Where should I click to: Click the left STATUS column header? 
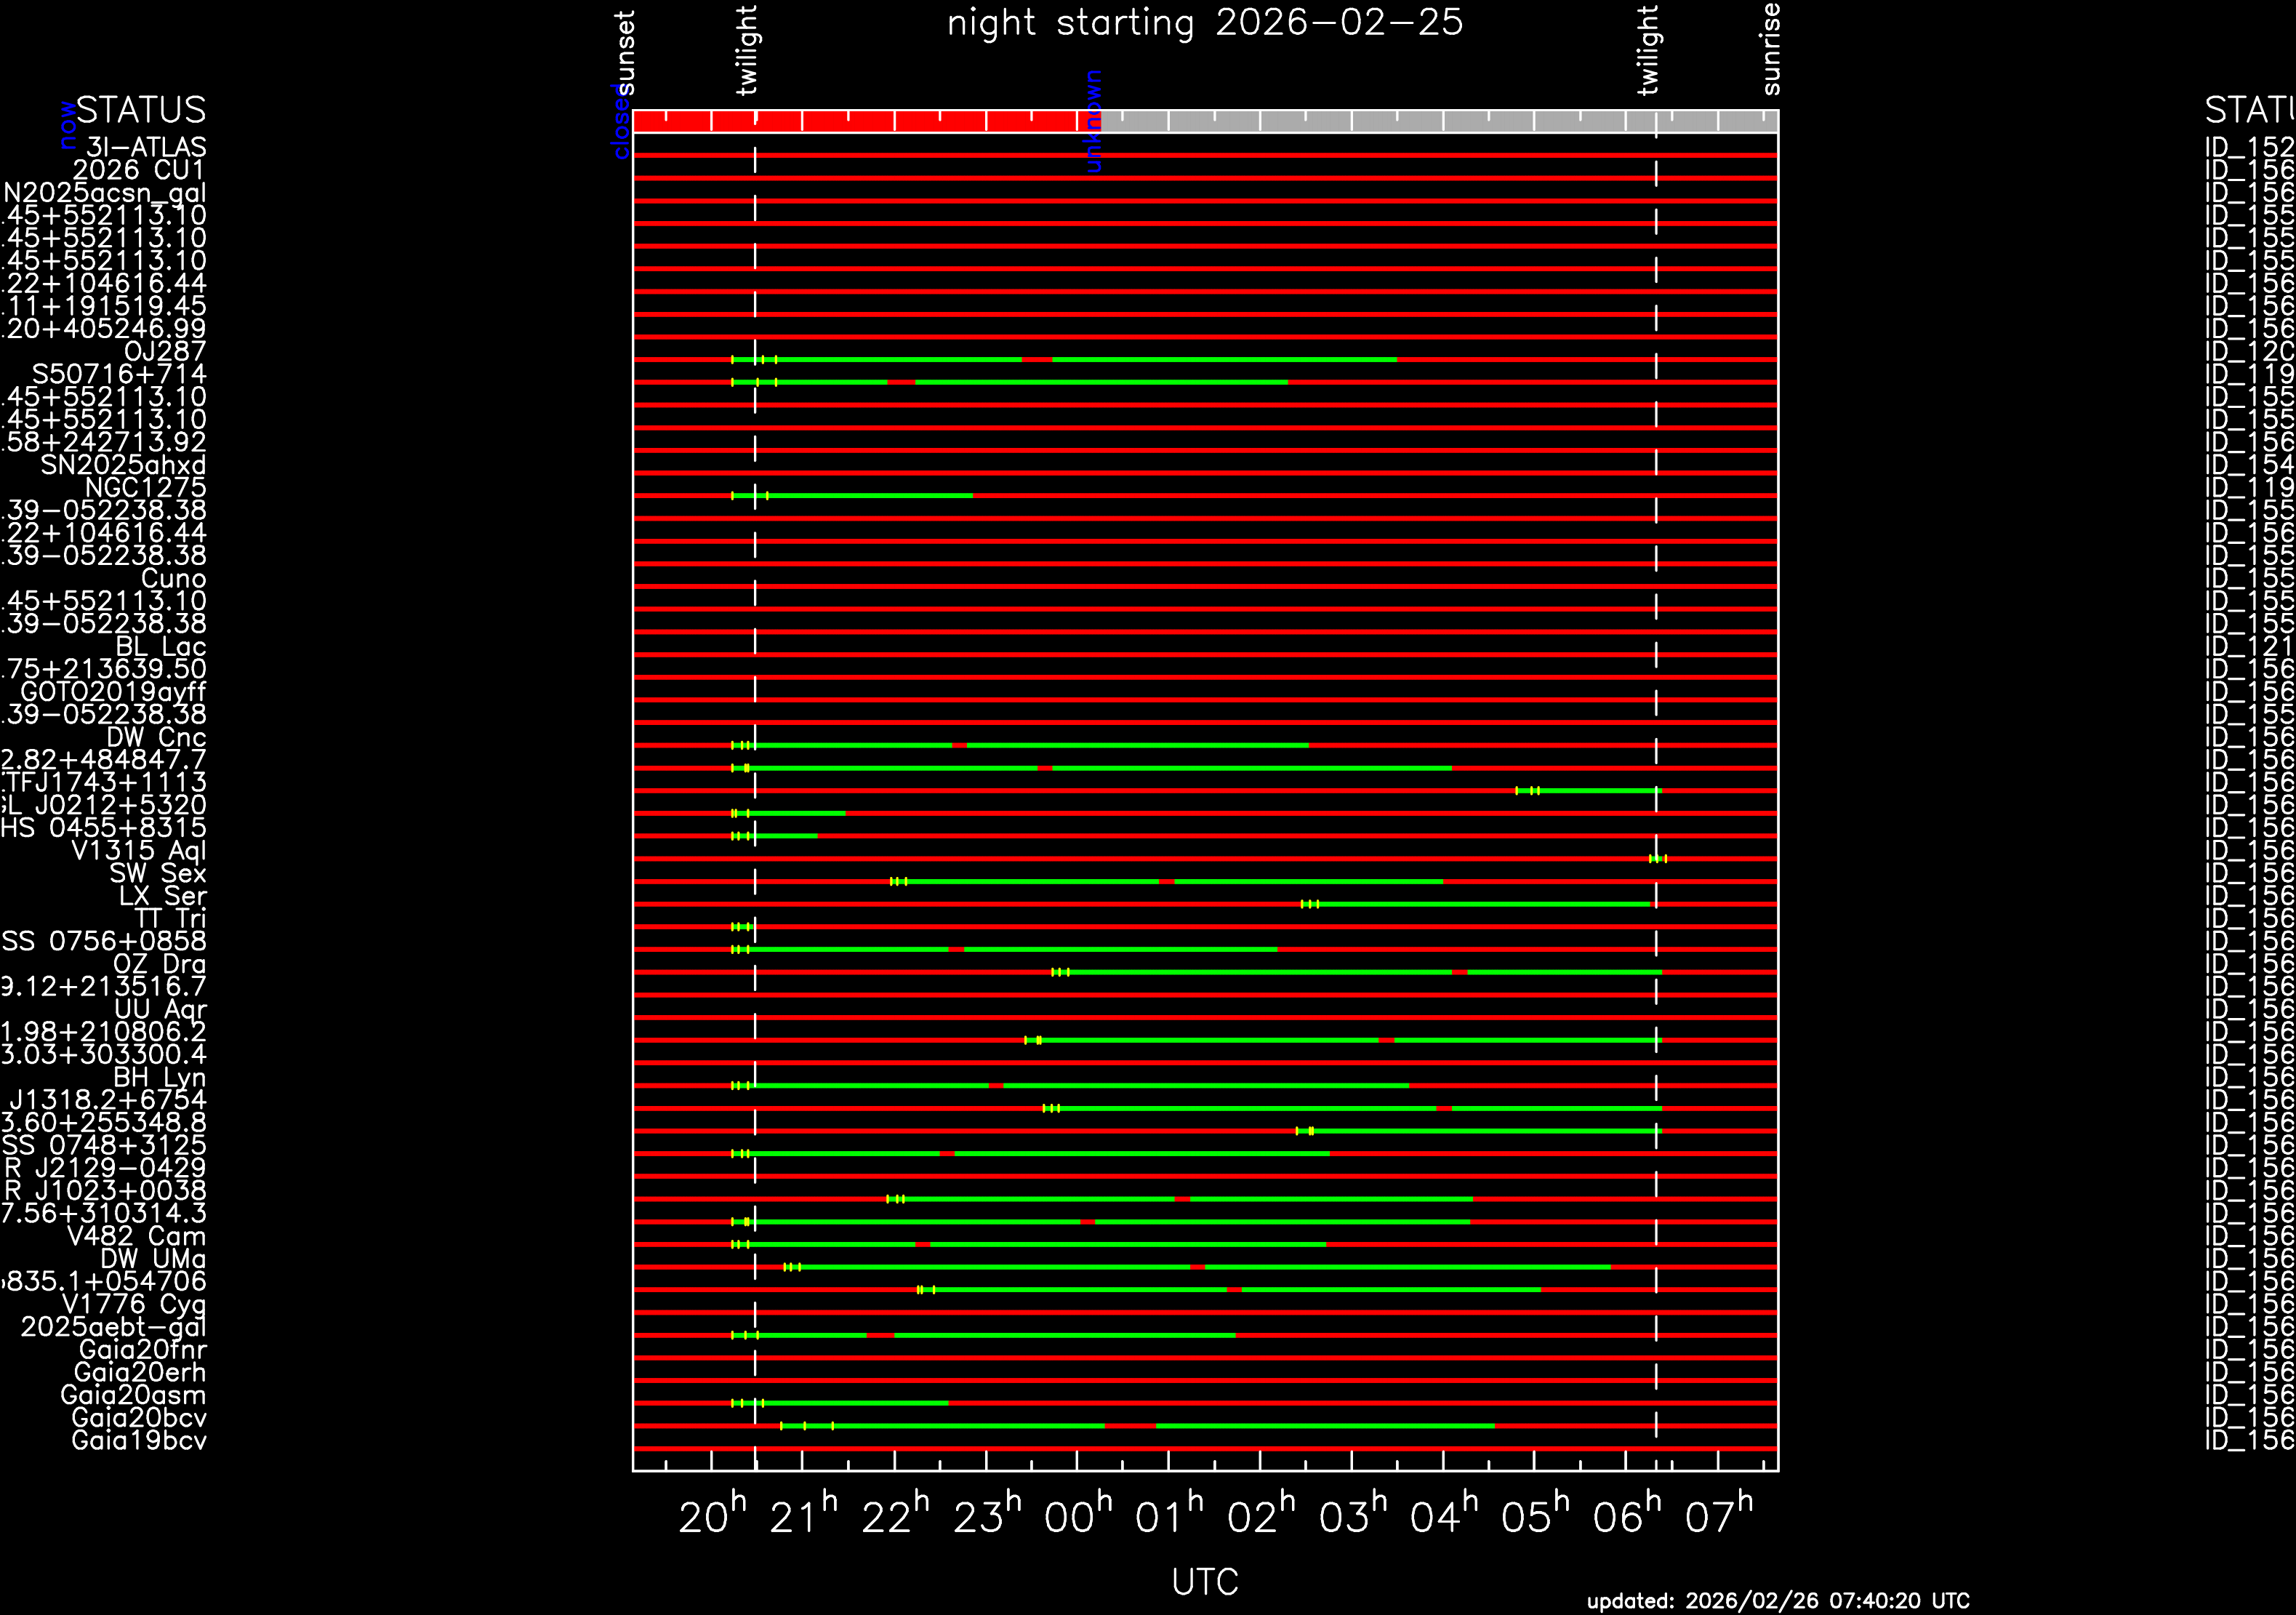[x=141, y=110]
